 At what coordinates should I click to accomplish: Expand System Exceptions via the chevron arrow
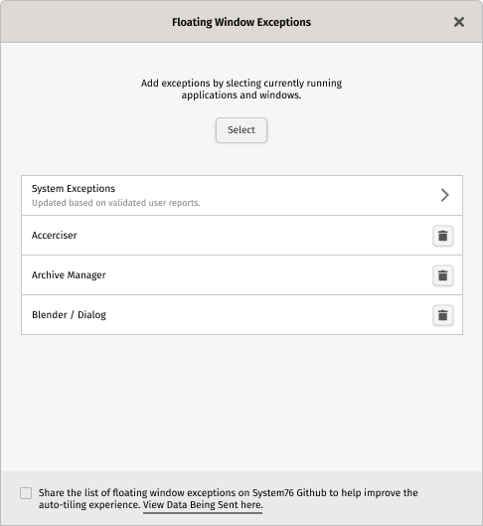click(x=445, y=195)
